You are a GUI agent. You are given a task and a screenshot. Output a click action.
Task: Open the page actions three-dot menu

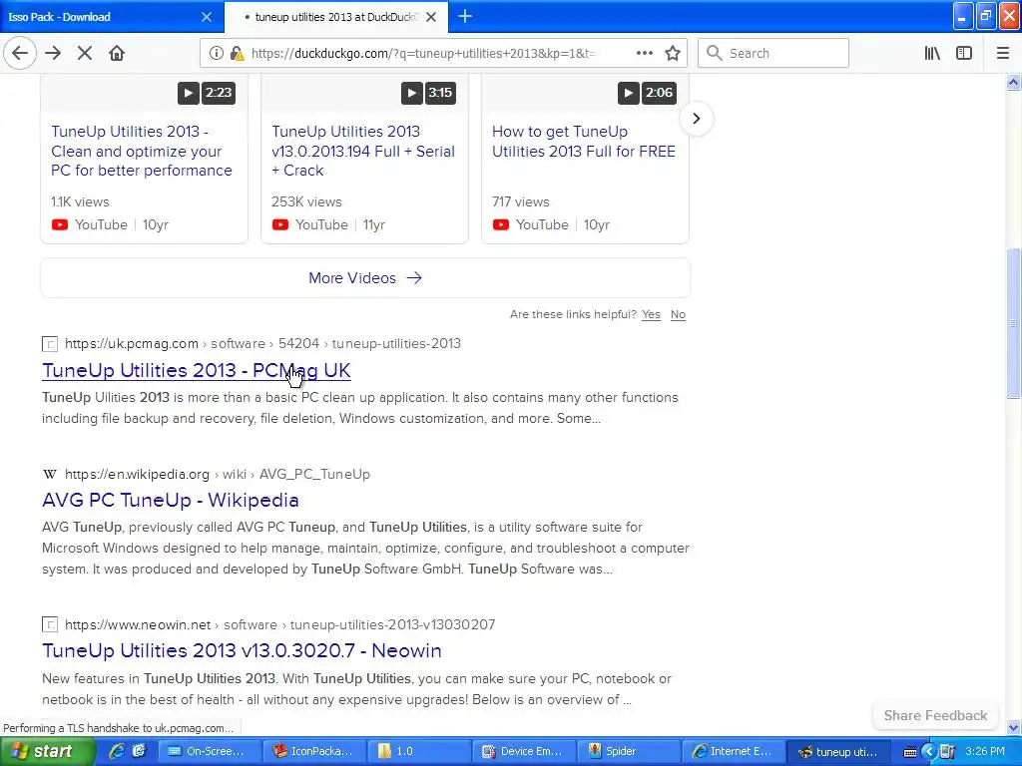(644, 53)
